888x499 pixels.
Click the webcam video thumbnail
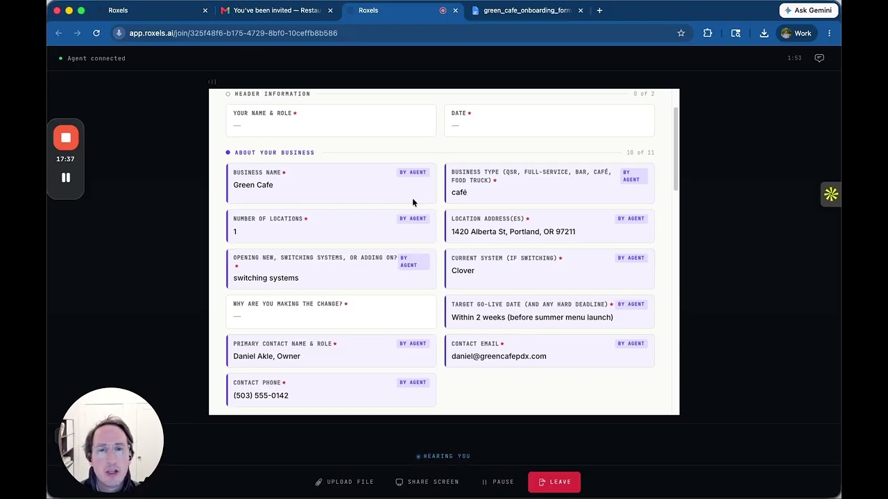click(111, 439)
